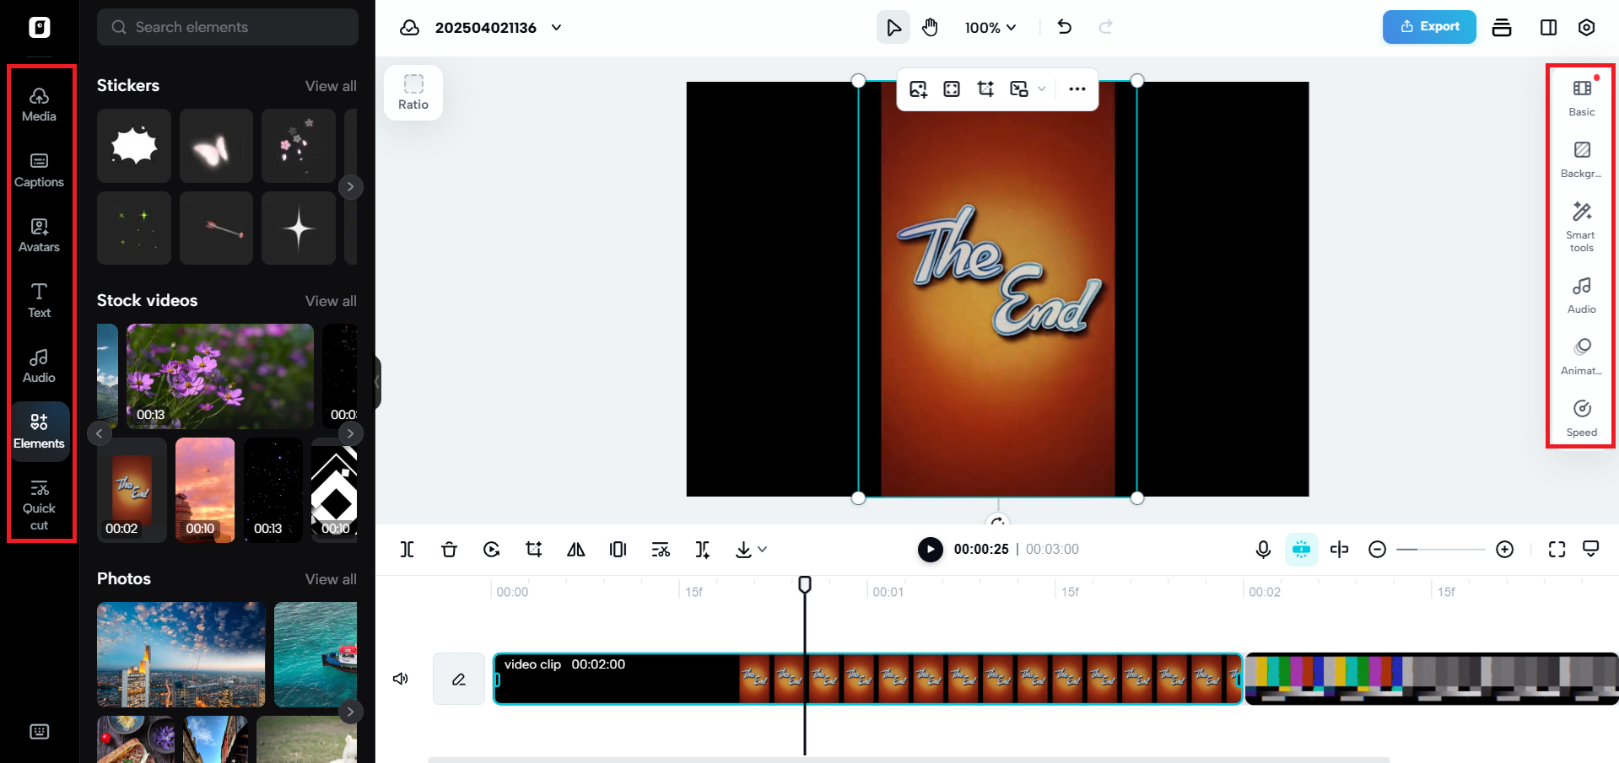Screen dimensions: 1619x763
Task: Open the Media panel
Action: tap(39, 105)
